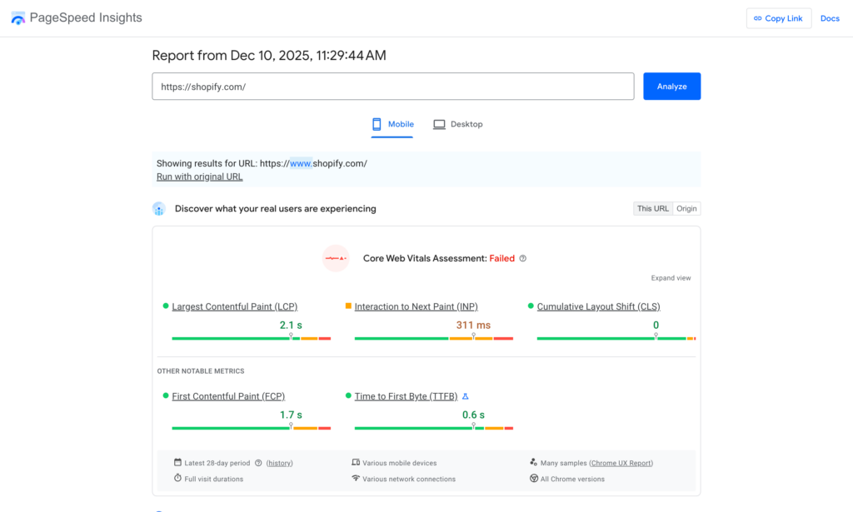Click the help icon next to Failed
Image resolution: width=853 pixels, height=512 pixels.
[523, 259]
